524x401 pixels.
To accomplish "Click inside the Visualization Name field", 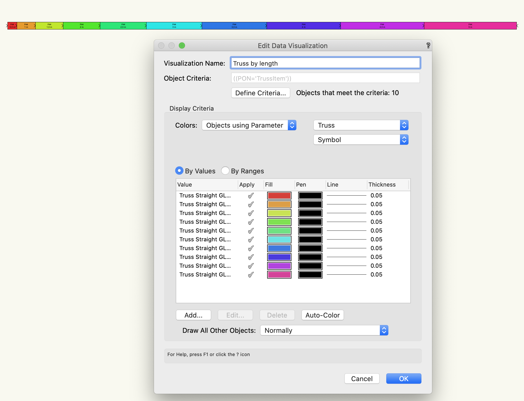I will point(325,63).
